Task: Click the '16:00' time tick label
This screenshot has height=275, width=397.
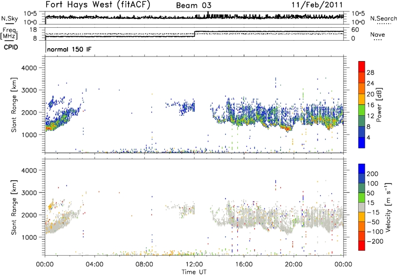Action: pyautogui.click(x=244, y=265)
